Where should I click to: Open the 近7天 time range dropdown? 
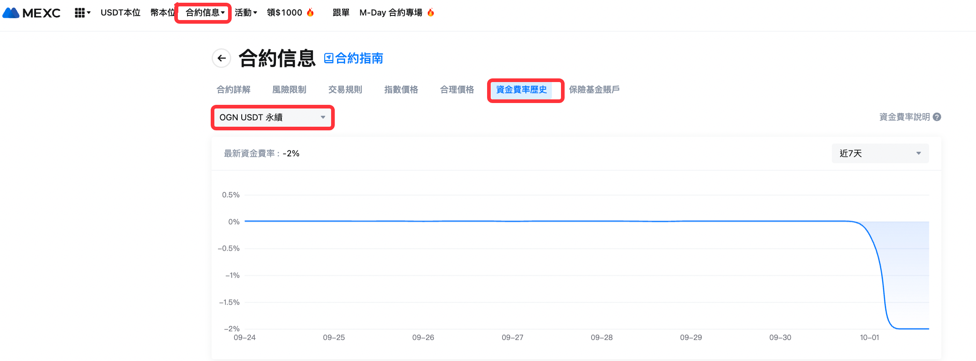click(880, 154)
